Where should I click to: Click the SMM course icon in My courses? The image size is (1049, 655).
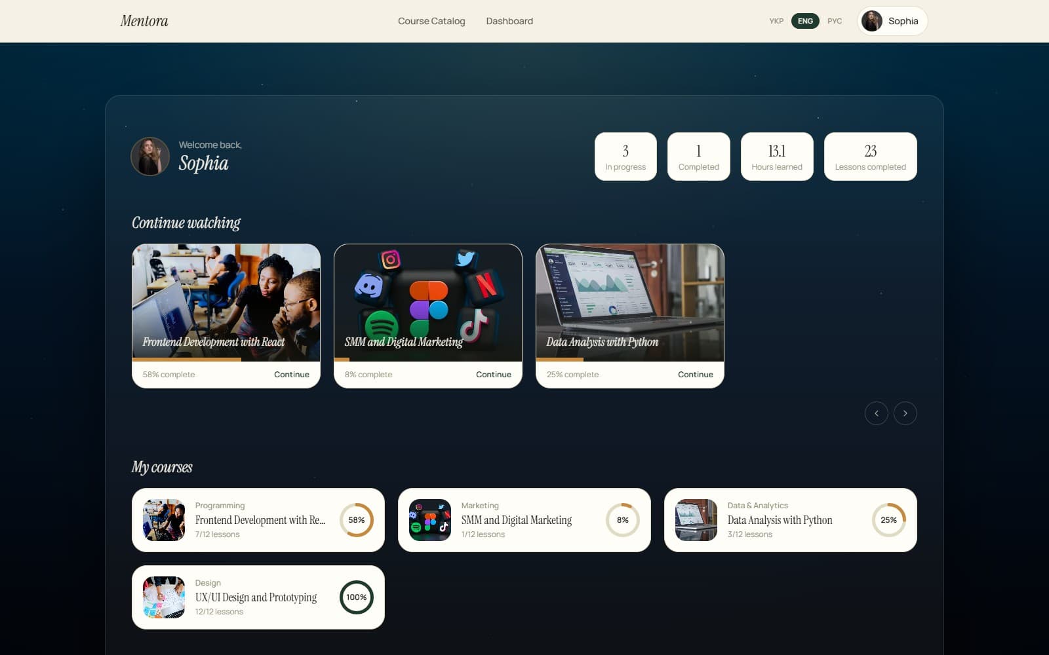point(430,520)
